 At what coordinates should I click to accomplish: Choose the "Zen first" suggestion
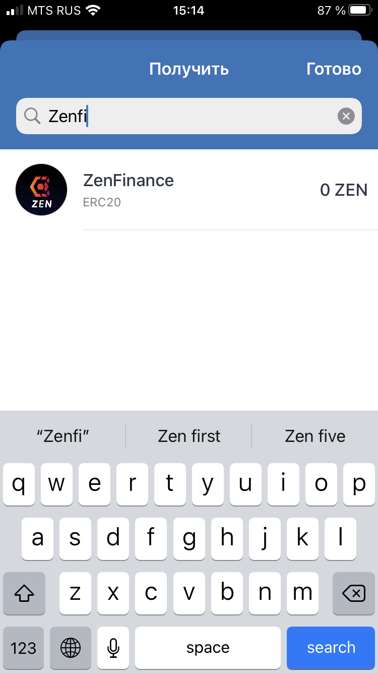click(189, 436)
